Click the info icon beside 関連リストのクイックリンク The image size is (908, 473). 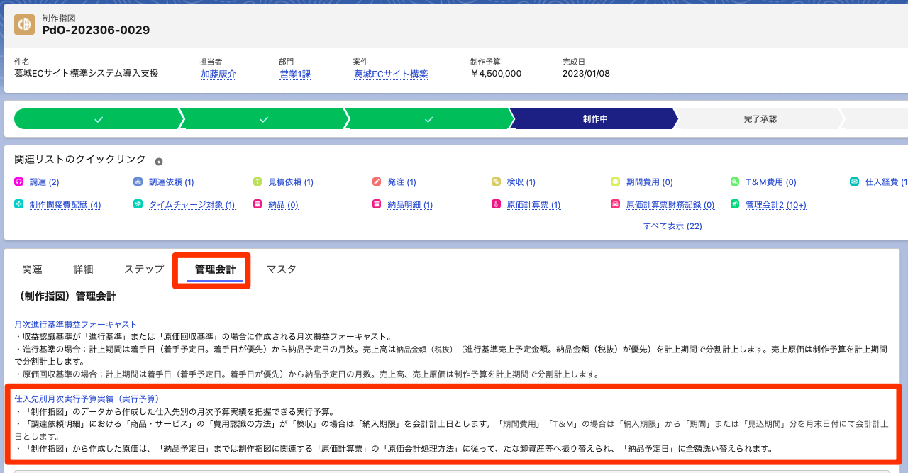pyautogui.click(x=159, y=162)
